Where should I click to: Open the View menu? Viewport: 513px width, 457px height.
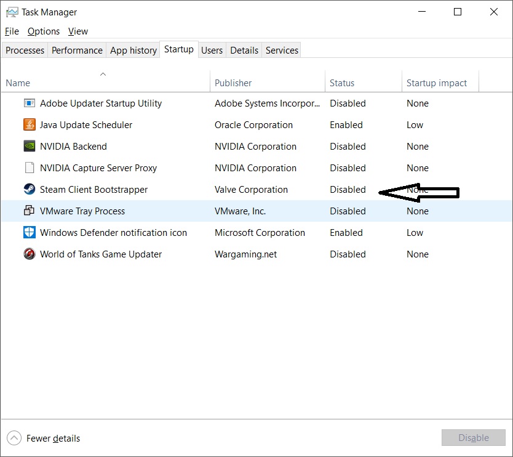(78, 31)
